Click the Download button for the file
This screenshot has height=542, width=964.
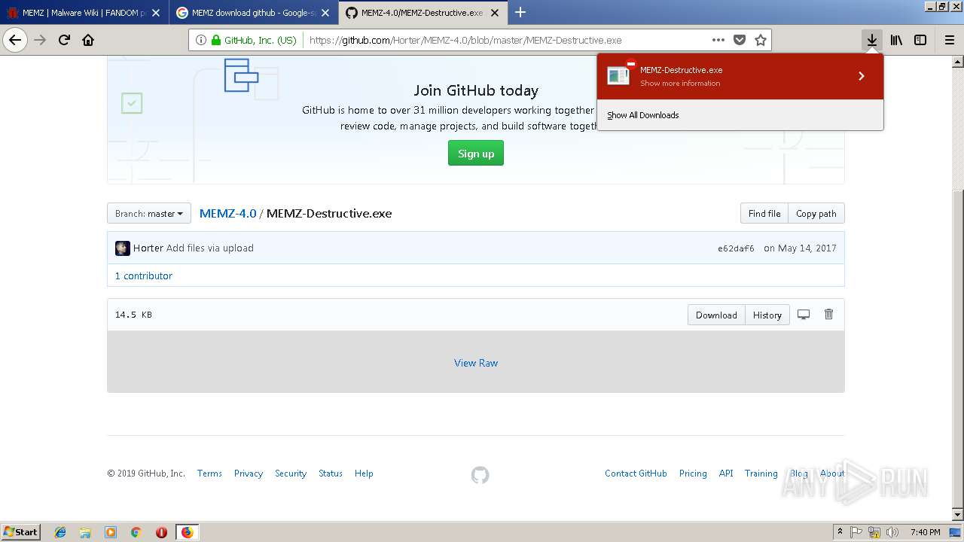coord(716,315)
